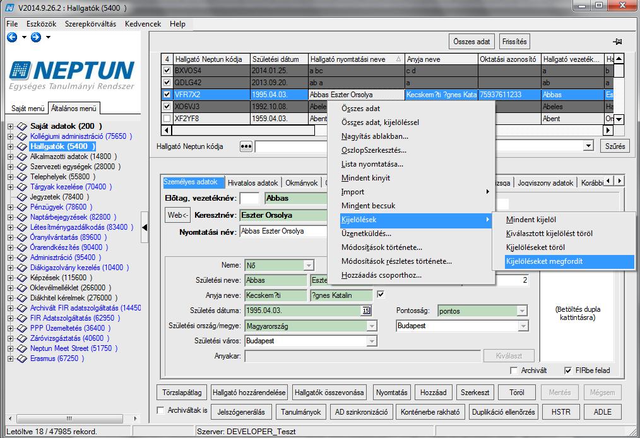Open the Budapest county dropdown arrow
Screen dimensions: 640x438
coord(523,326)
